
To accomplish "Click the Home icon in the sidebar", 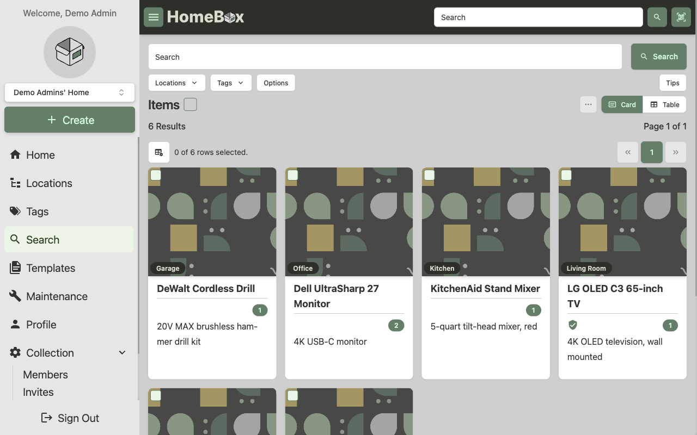I will [x=15, y=154].
